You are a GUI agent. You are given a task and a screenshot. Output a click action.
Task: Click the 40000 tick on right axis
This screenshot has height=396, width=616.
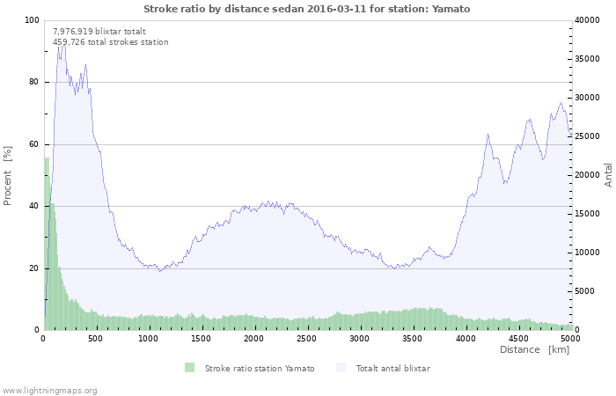pyautogui.click(x=588, y=20)
